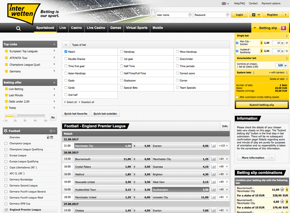
Task: Open stake dropdown for Man City bet
Action: pos(282,43)
